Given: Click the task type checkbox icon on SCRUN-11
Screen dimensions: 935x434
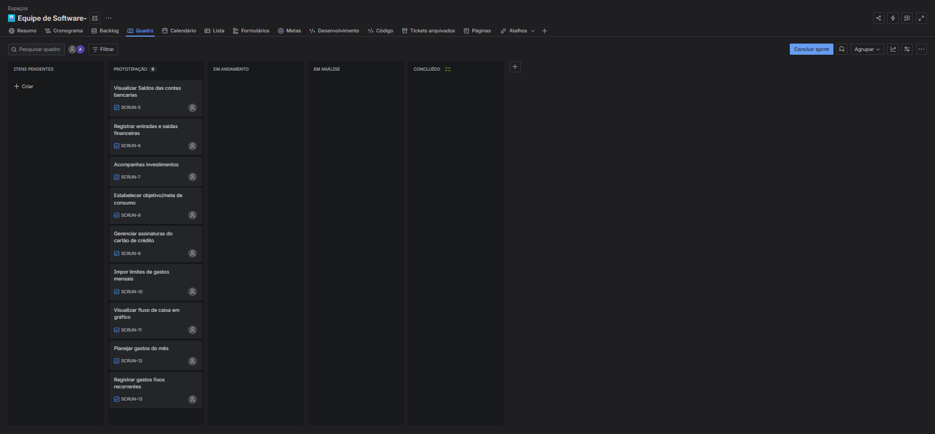Looking at the screenshot, I should click(116, 330).
